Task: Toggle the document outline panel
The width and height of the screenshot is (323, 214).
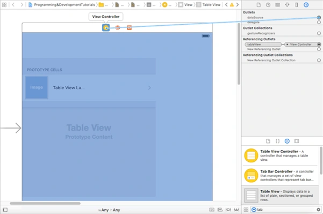Action: pyautogui.click(x=5, y=210)
